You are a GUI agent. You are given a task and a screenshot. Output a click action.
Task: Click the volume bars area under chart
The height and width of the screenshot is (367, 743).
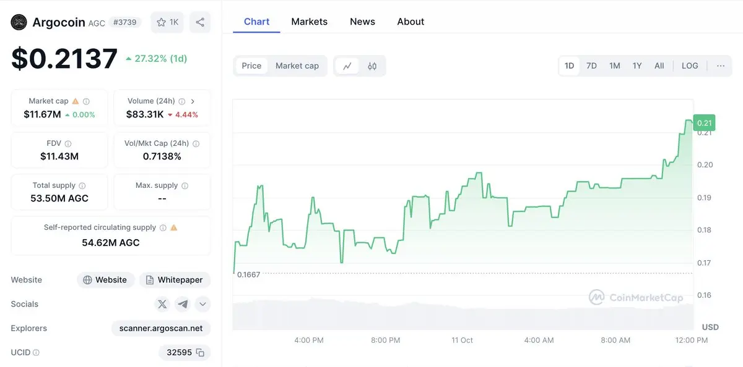(x=463, y=314)
